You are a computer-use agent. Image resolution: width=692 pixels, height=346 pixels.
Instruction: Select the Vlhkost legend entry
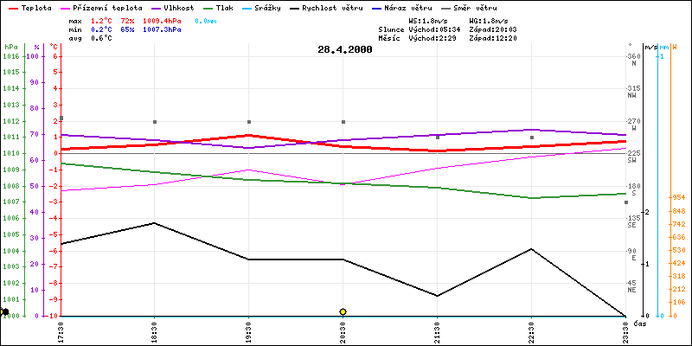click(x=170, y=8)
